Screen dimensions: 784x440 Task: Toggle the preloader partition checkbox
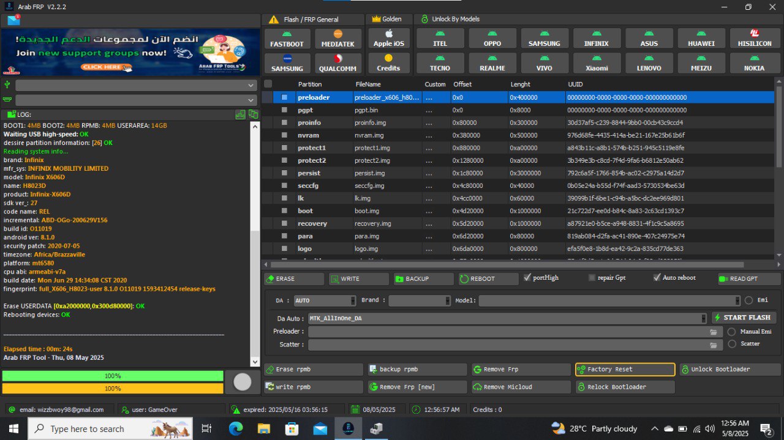(284, 97)
